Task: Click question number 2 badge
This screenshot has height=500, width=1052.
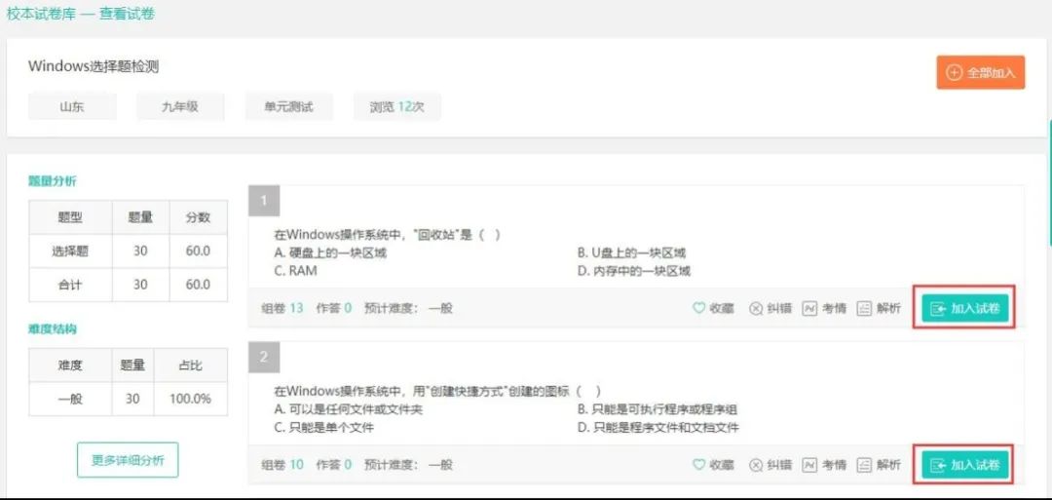Action: (x=264, y=357)
